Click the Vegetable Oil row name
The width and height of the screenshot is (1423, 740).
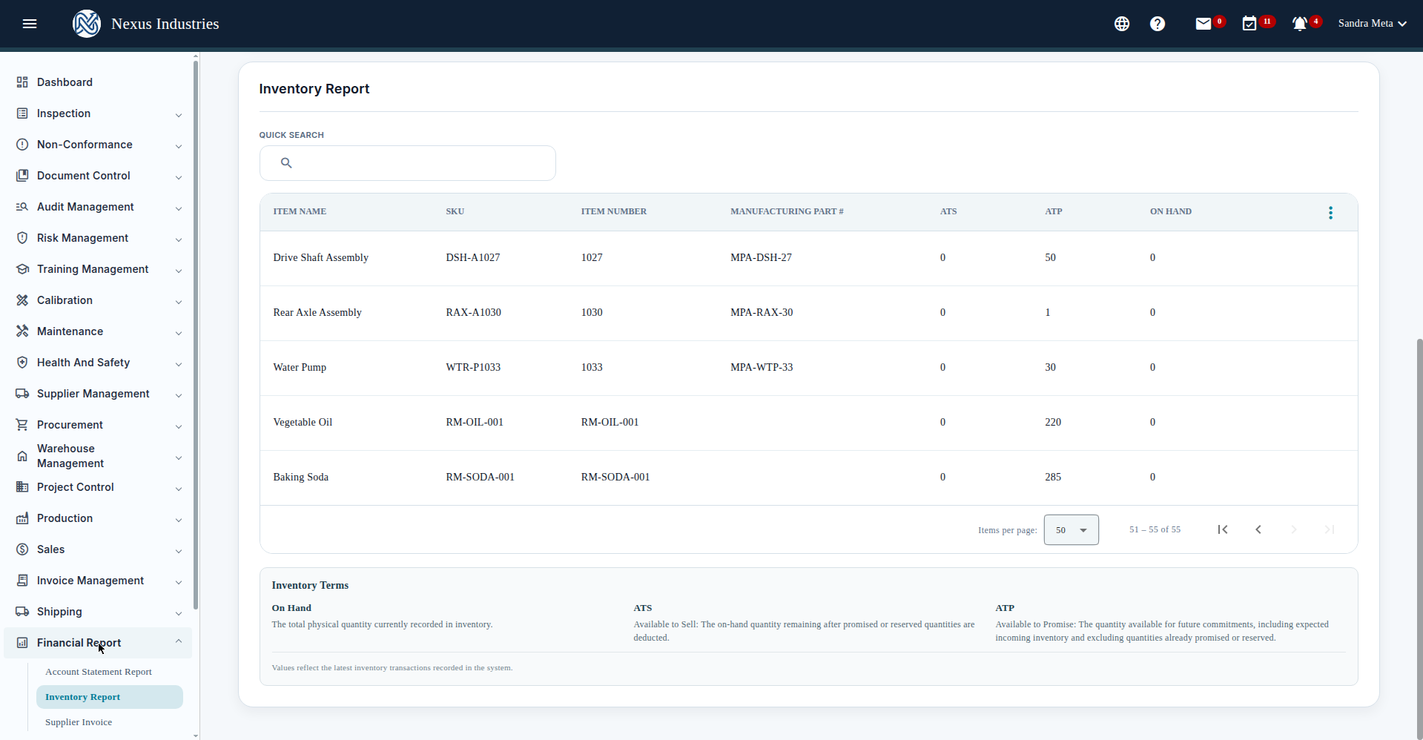[303, 422]
